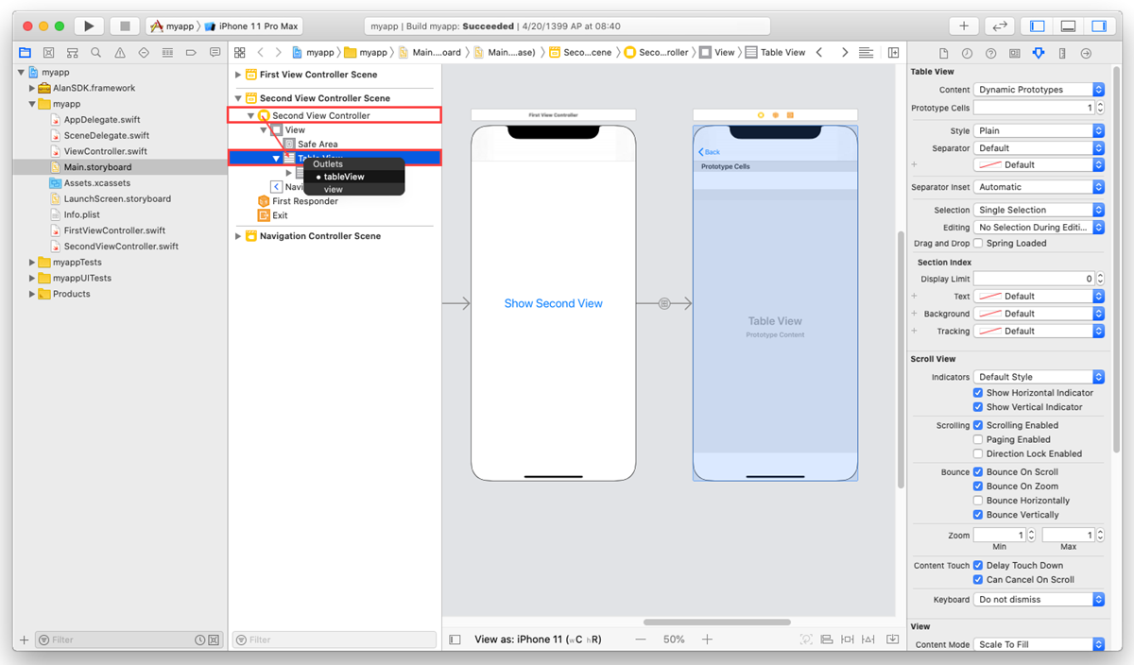Select the Find navigator magnifying glass

[x=95, y=52]
